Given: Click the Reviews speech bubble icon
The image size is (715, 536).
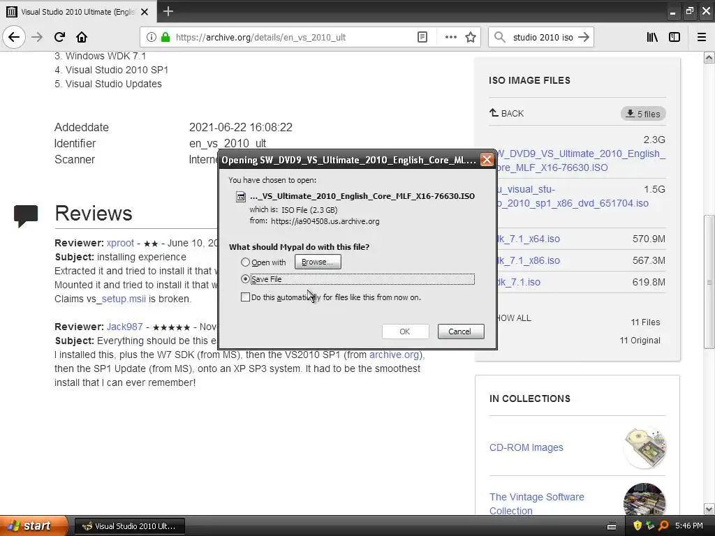Looking at the screenshot, I should 26,216.
